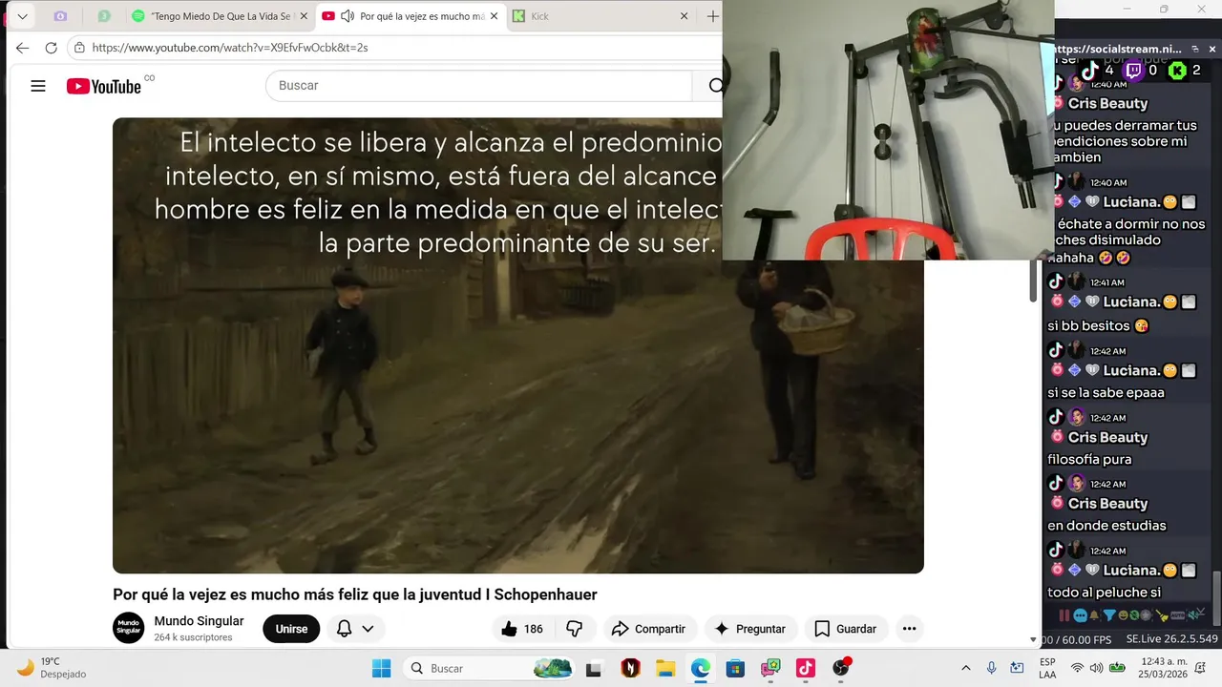Open Microsoft Store from the taskbar
Screen dimensions: 1222x687
coord(735,668)
